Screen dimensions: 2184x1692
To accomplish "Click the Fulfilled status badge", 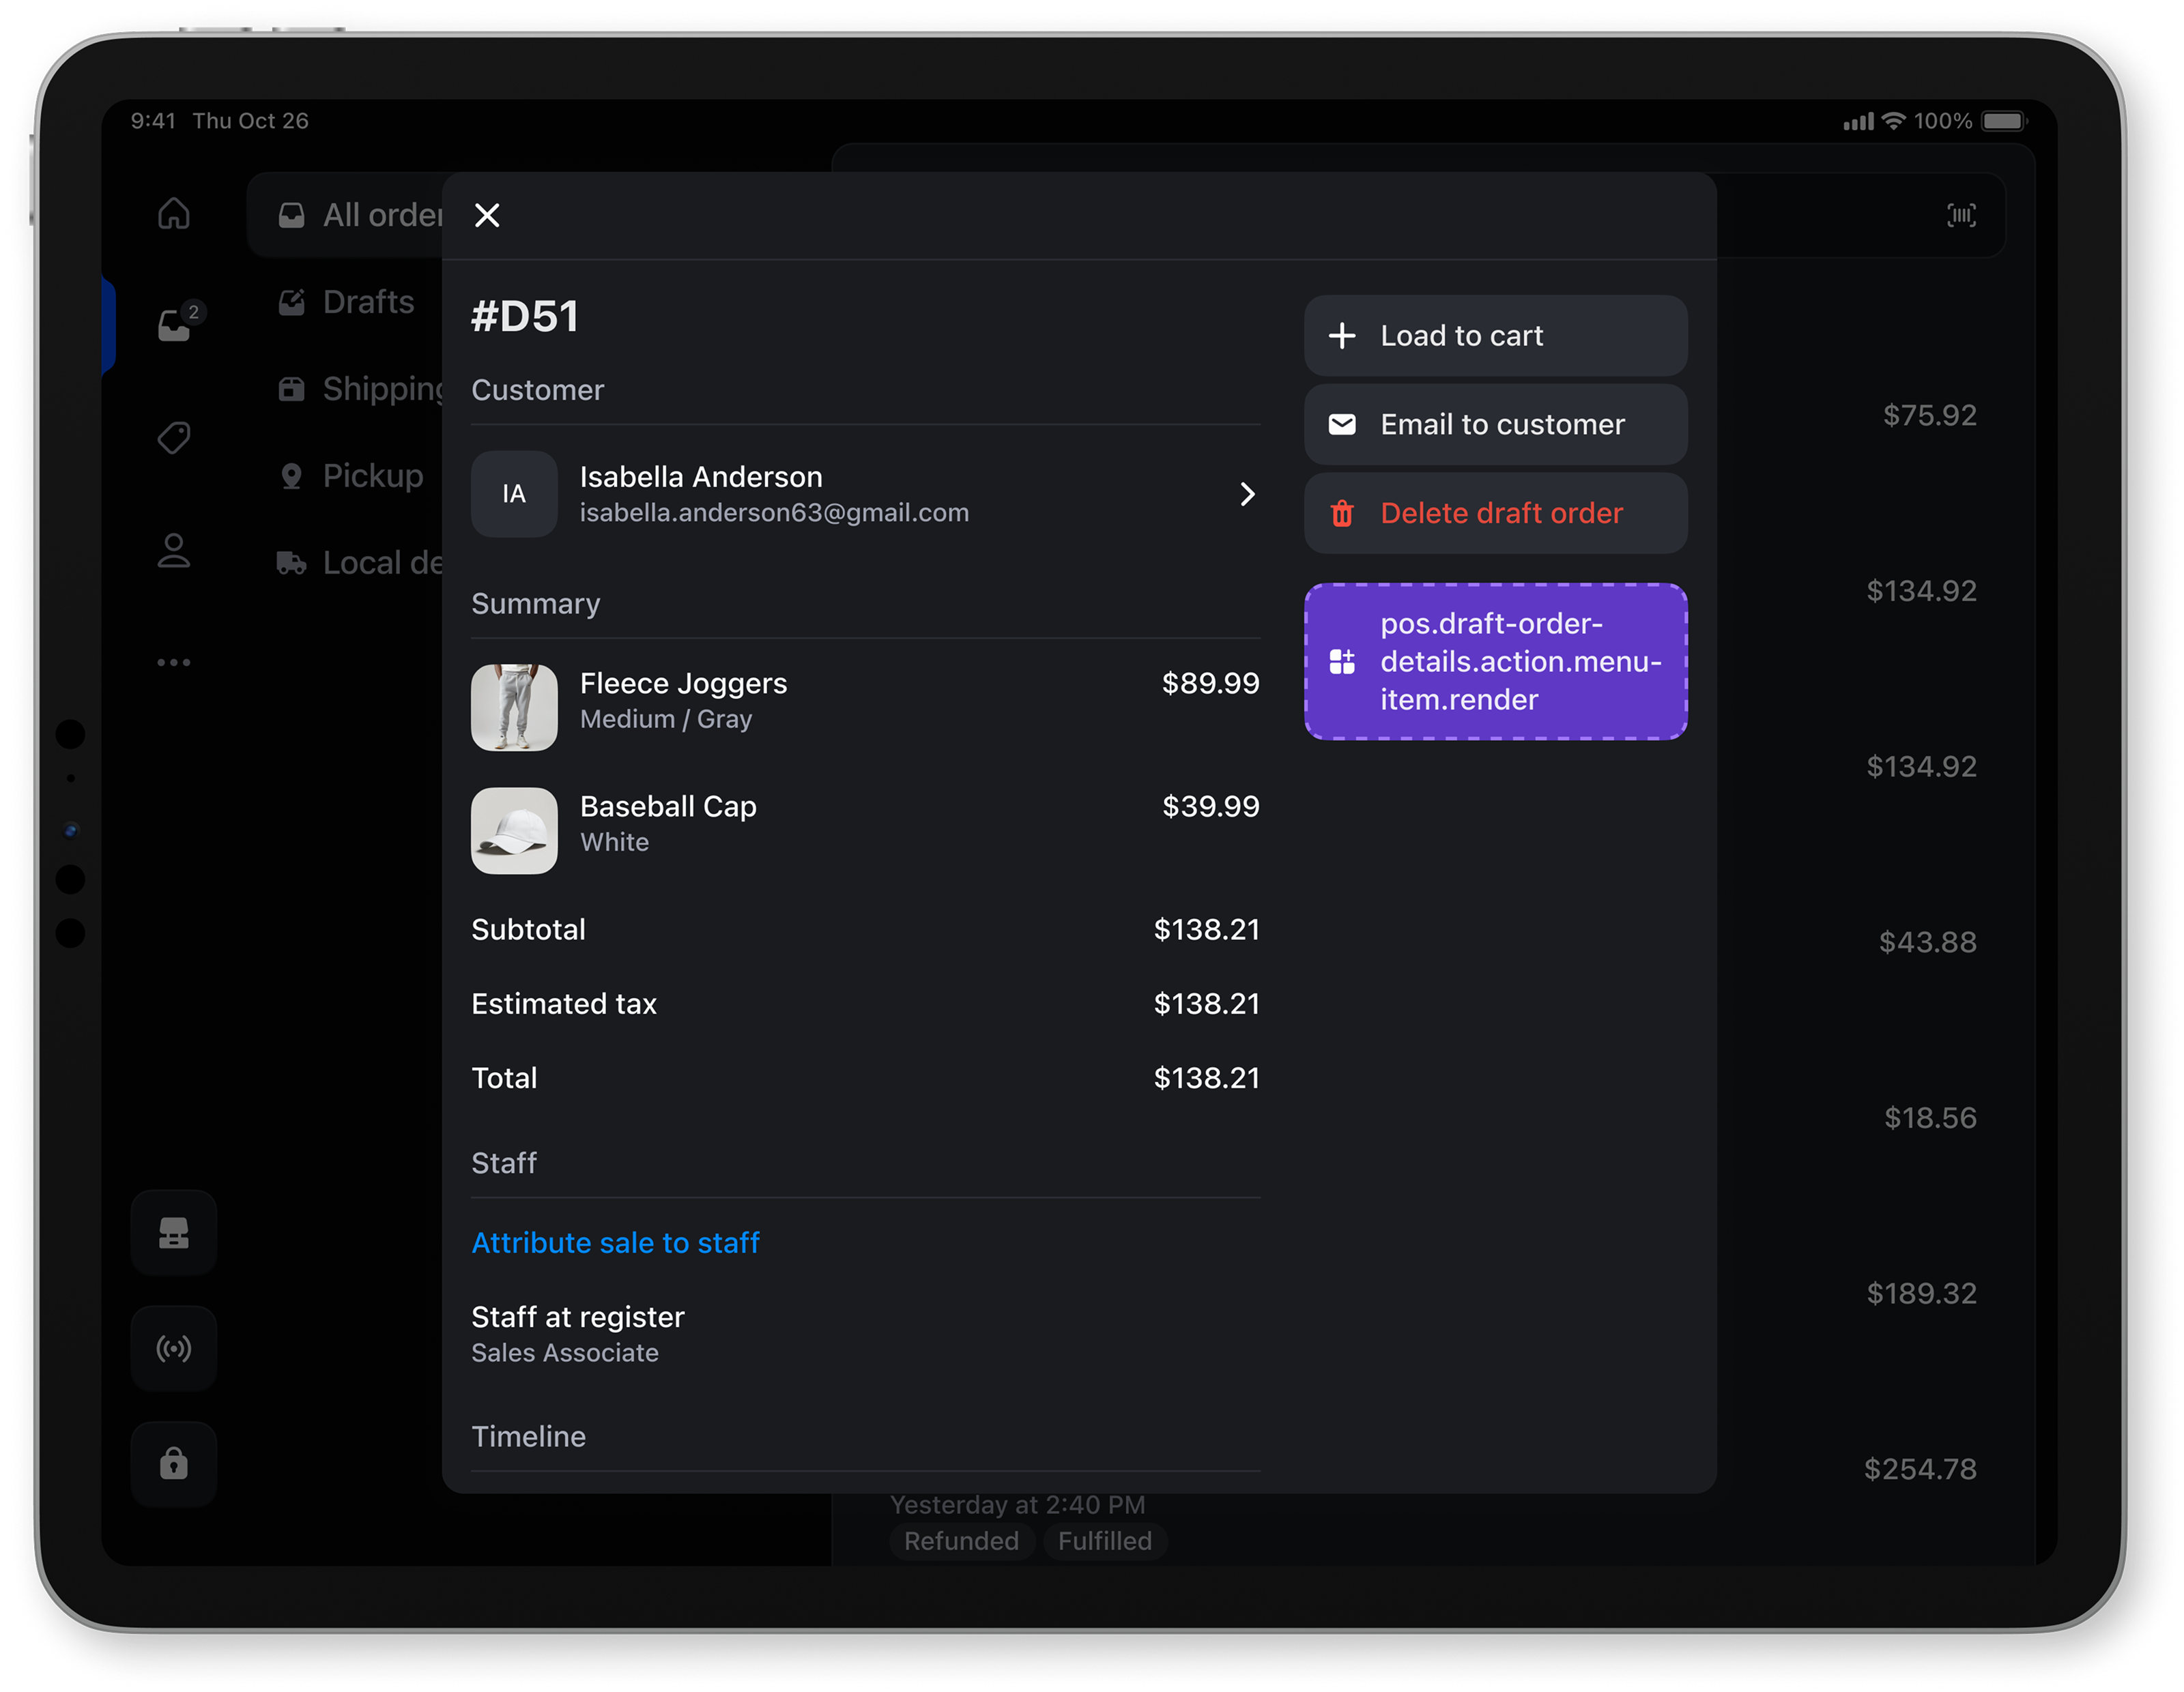I will point(1105,1541).
